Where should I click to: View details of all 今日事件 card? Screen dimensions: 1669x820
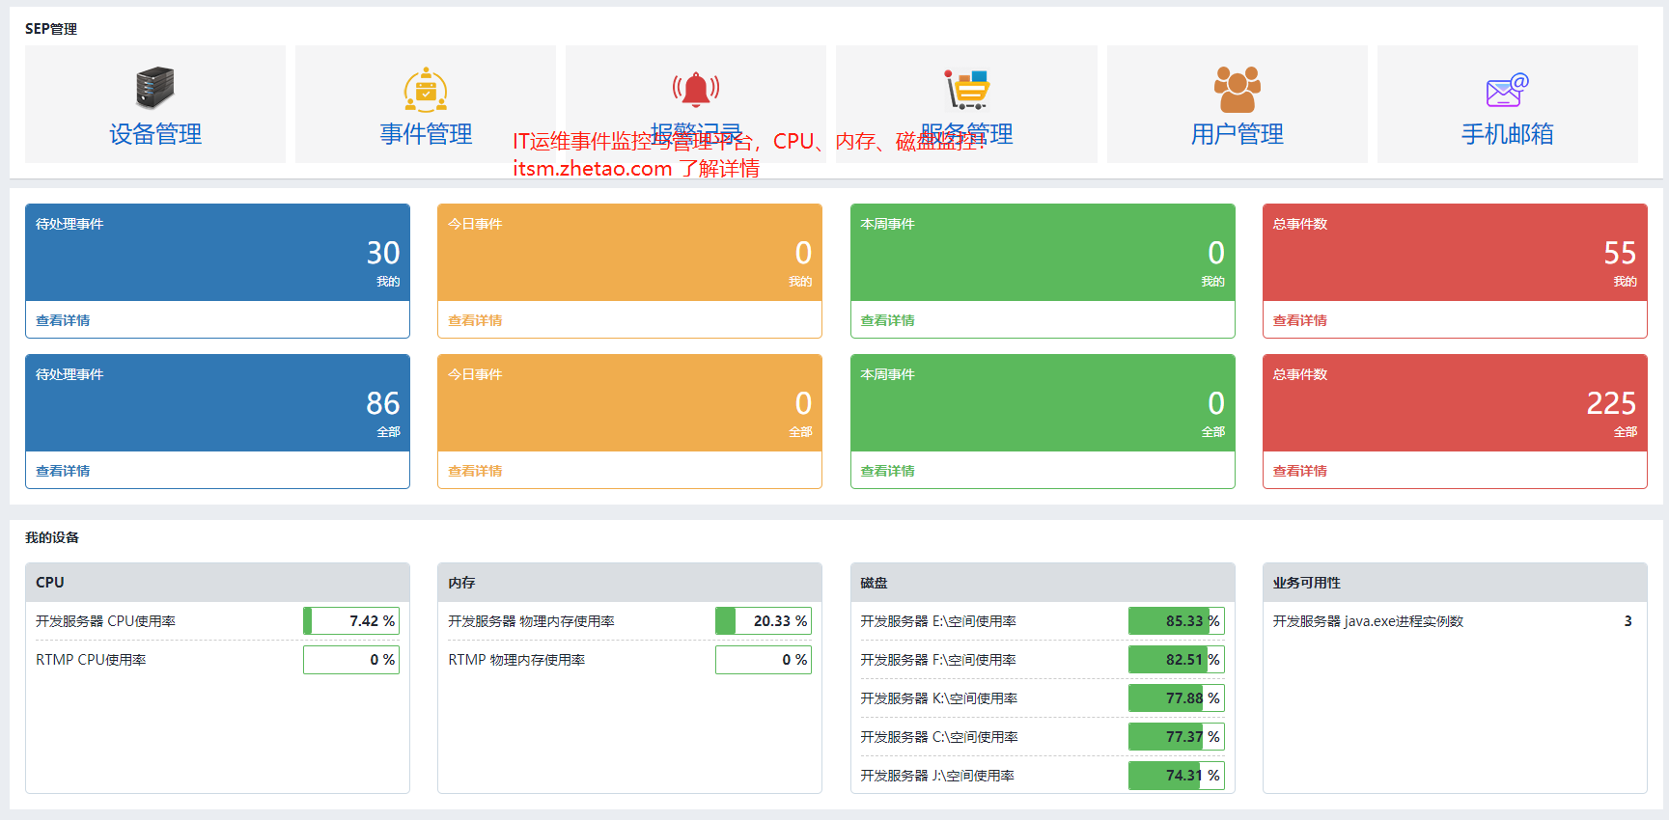(x=475, y=471)
